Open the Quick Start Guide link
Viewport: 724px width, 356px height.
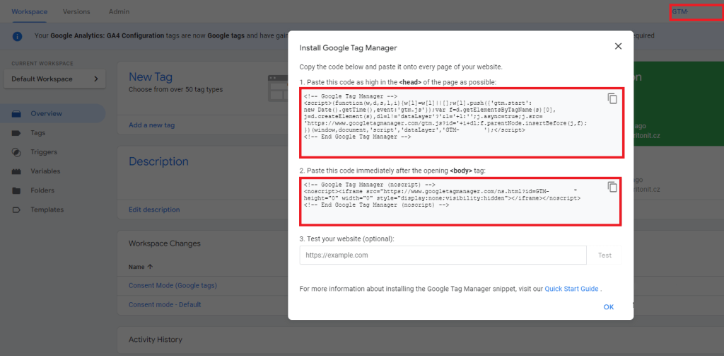pos(571,289)
